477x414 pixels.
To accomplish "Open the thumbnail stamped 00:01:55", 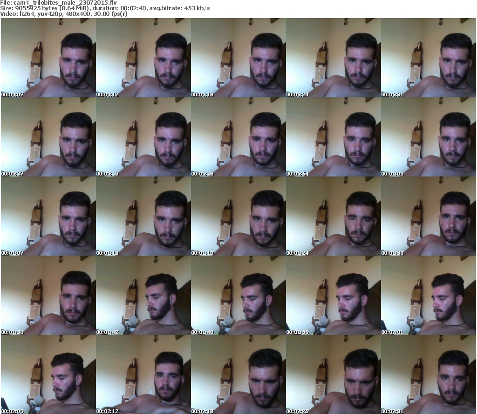I will pyautogui.click(x=333, y=295).
